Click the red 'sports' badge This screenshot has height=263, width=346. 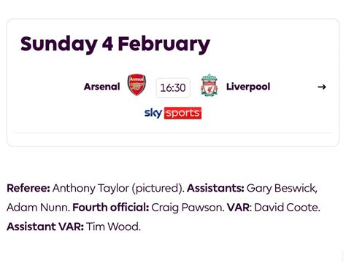click(182, 113)
